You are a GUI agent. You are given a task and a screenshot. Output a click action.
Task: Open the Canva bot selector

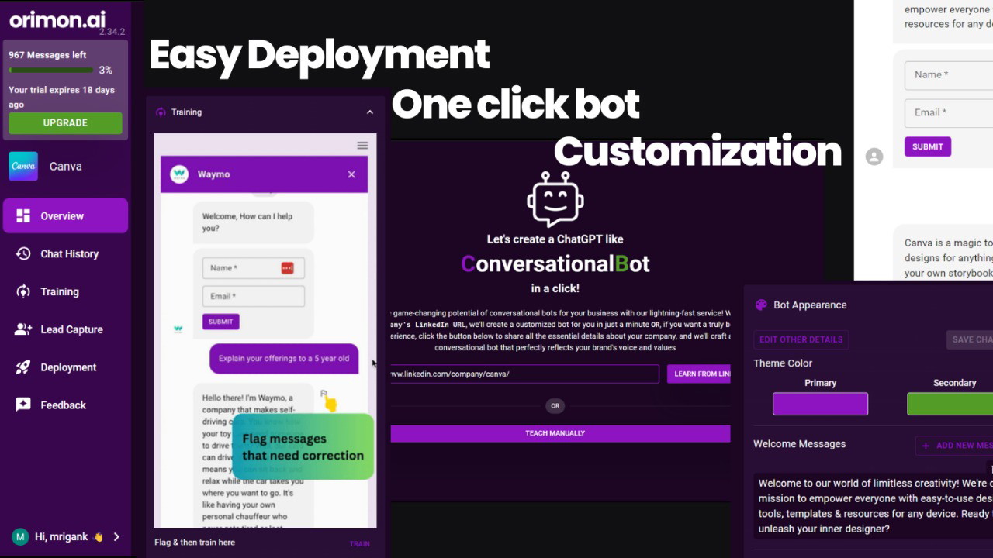point(65,167)
